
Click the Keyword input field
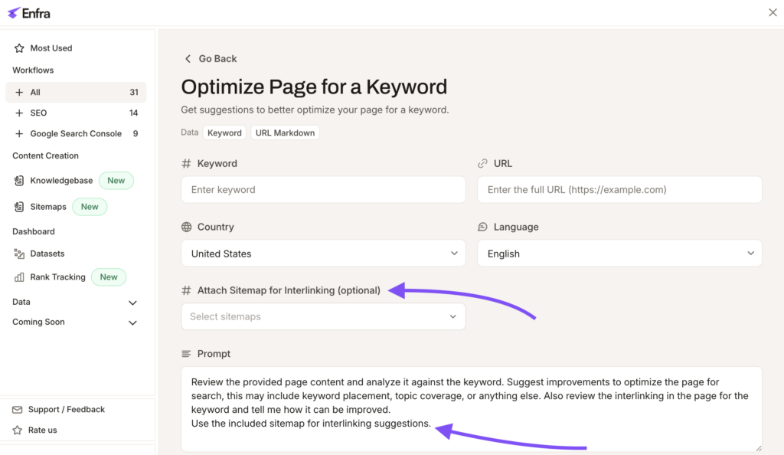click(323, 190)
